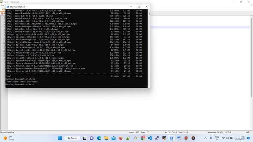The height and width of the screenshot is (142, 253).
Task: Open Google Chrome from taskbar
Action: [x=143, y=138]
